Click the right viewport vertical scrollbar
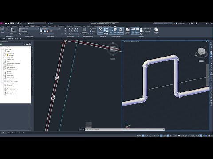This screenshot has height=159, width=213. click(x=208, y=75)
